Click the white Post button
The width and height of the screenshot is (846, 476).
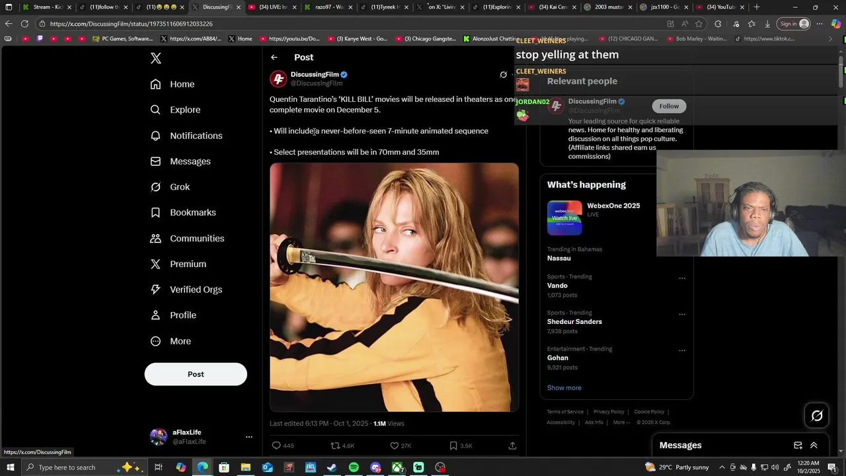click(x=196, y=374)
